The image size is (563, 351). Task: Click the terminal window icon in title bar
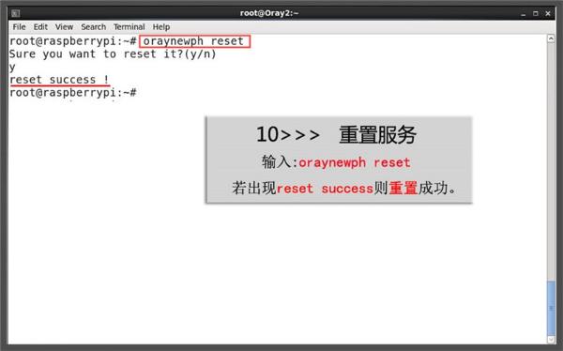coord(15,14)
